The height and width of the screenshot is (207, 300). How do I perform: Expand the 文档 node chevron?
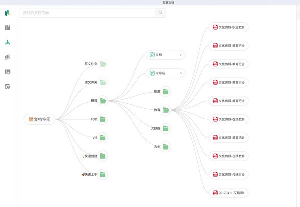pyautogui.click(x=181, y=55)
